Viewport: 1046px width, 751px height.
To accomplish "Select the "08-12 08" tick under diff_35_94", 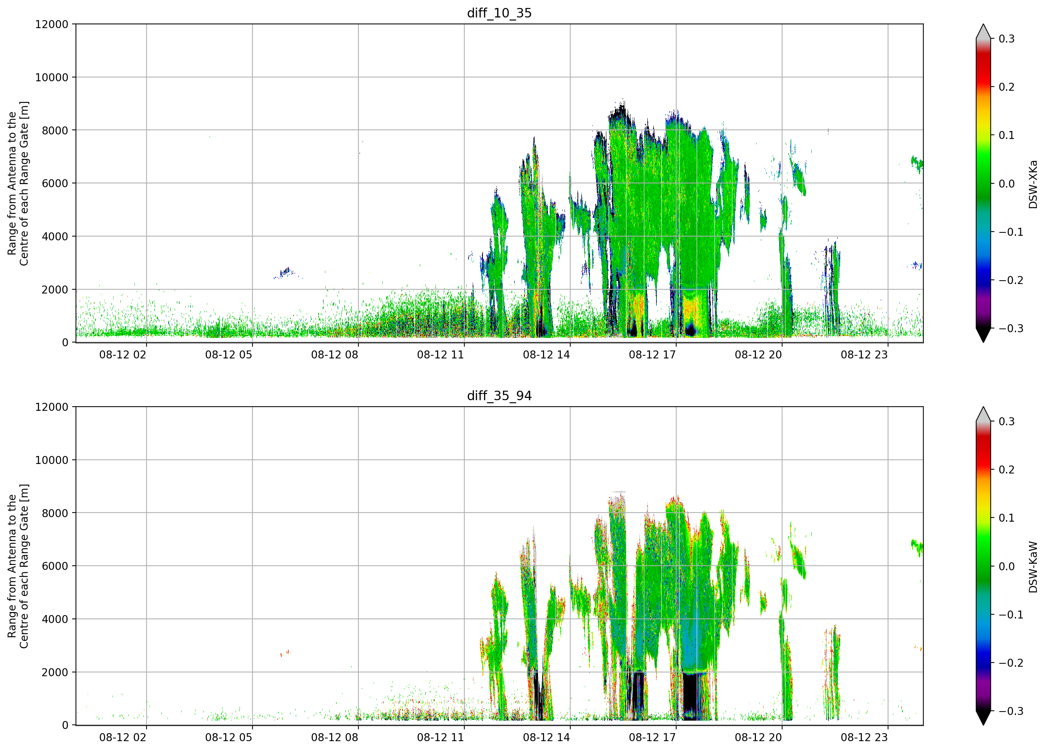I will pos(334,738).
